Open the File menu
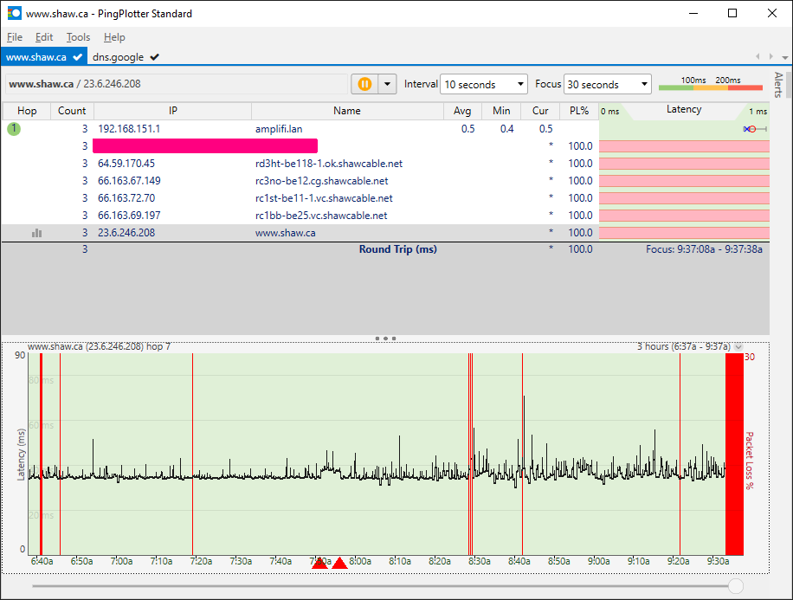The image size is (793, 600). (14, 37)
